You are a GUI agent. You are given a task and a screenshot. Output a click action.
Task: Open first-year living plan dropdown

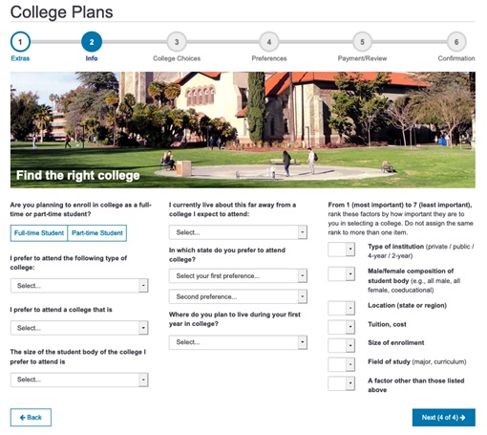[x=238, y=342]
